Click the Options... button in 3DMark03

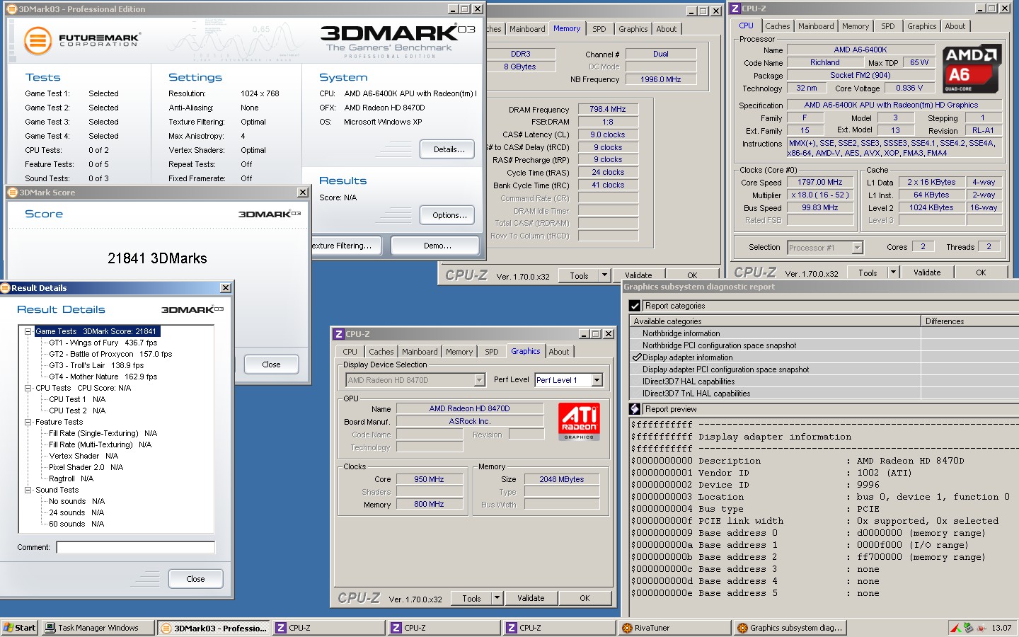(x=447, y=215)
